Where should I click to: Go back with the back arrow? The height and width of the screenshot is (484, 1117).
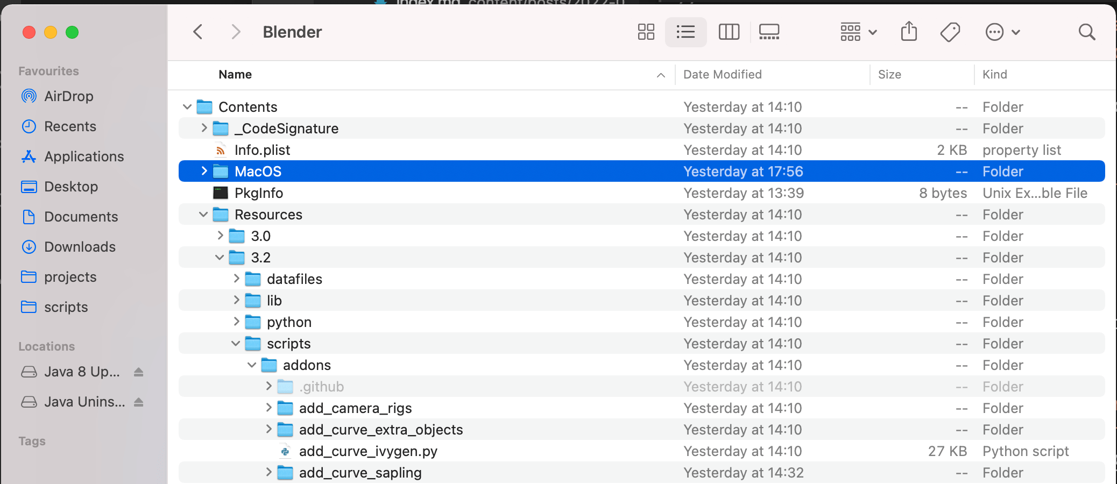198,32
